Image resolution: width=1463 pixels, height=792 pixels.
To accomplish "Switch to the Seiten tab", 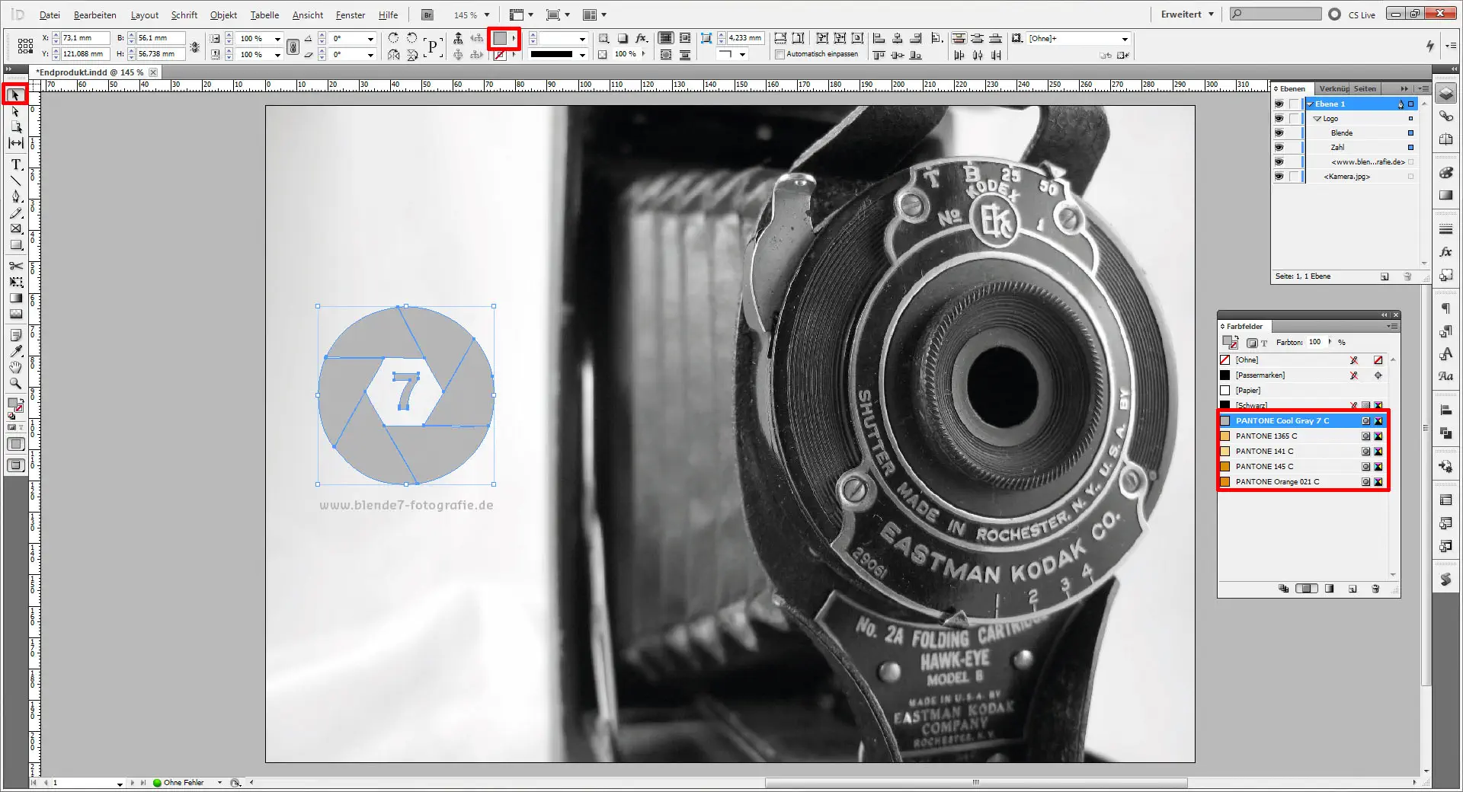I will (1365, 88).
